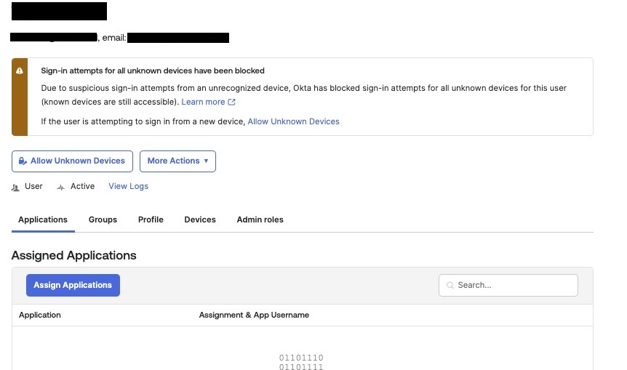Click the user person icon beside User

pos(16,187)
